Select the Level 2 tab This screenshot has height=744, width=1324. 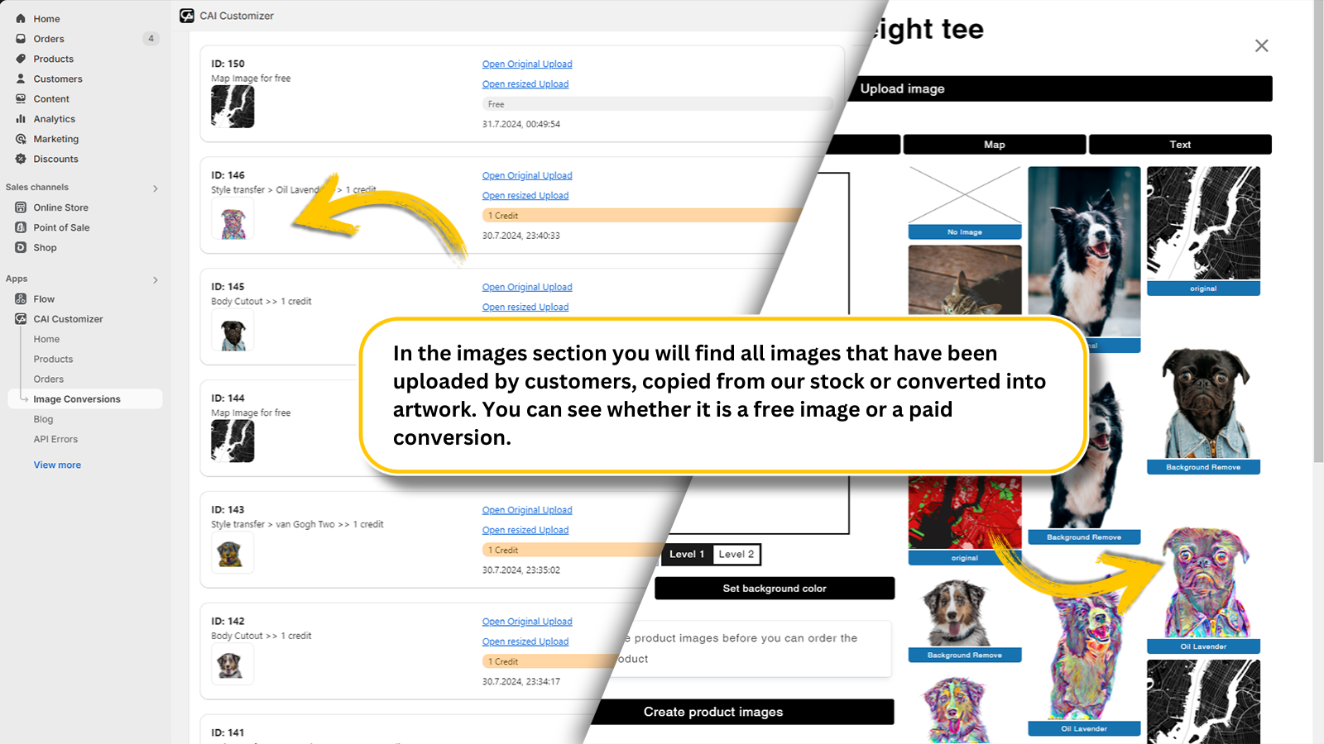[736, 555]
